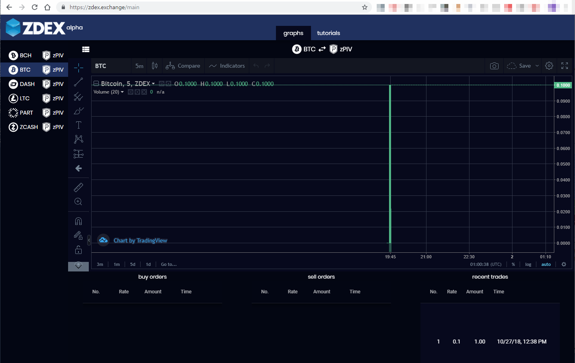Click the BTC symbol search field
Screen dimensions: 575x363
tap(111, 66)
